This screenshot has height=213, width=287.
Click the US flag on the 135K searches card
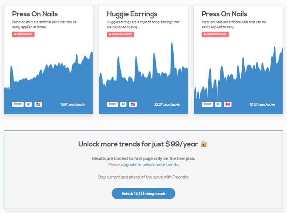click(38, 104)
